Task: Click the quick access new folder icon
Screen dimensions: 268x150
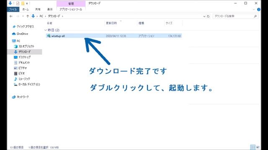Action: tap(23, 3)
